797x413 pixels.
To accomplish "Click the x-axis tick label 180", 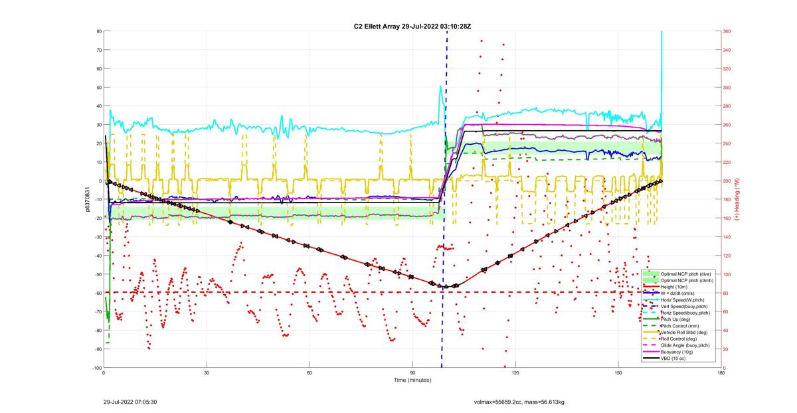I will click(x=721, y=373).
